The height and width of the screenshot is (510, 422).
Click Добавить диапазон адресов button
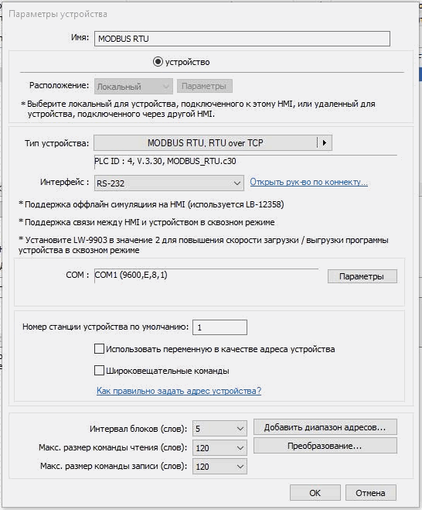point(325,427)
